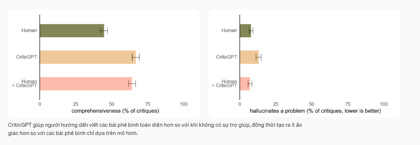Image resolution: width=420 pixels, height=145 pixels.
Task: Select the pink Human + CriticGPT hallucination bar
Action: (x=245, y=83)
